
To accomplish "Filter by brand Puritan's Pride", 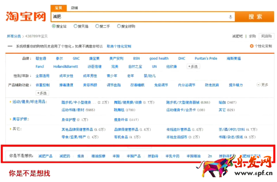I will 206,59.
